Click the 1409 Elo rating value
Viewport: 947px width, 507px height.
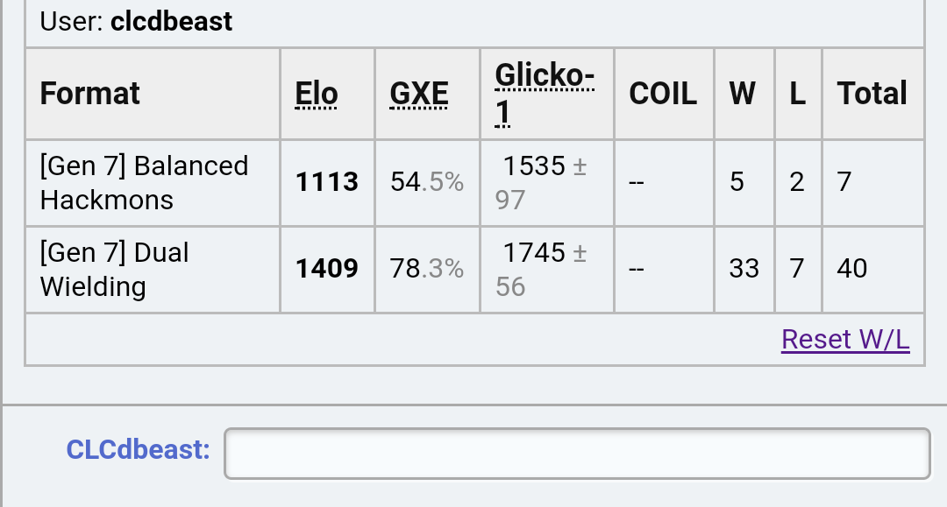click(x=327, y=269)
